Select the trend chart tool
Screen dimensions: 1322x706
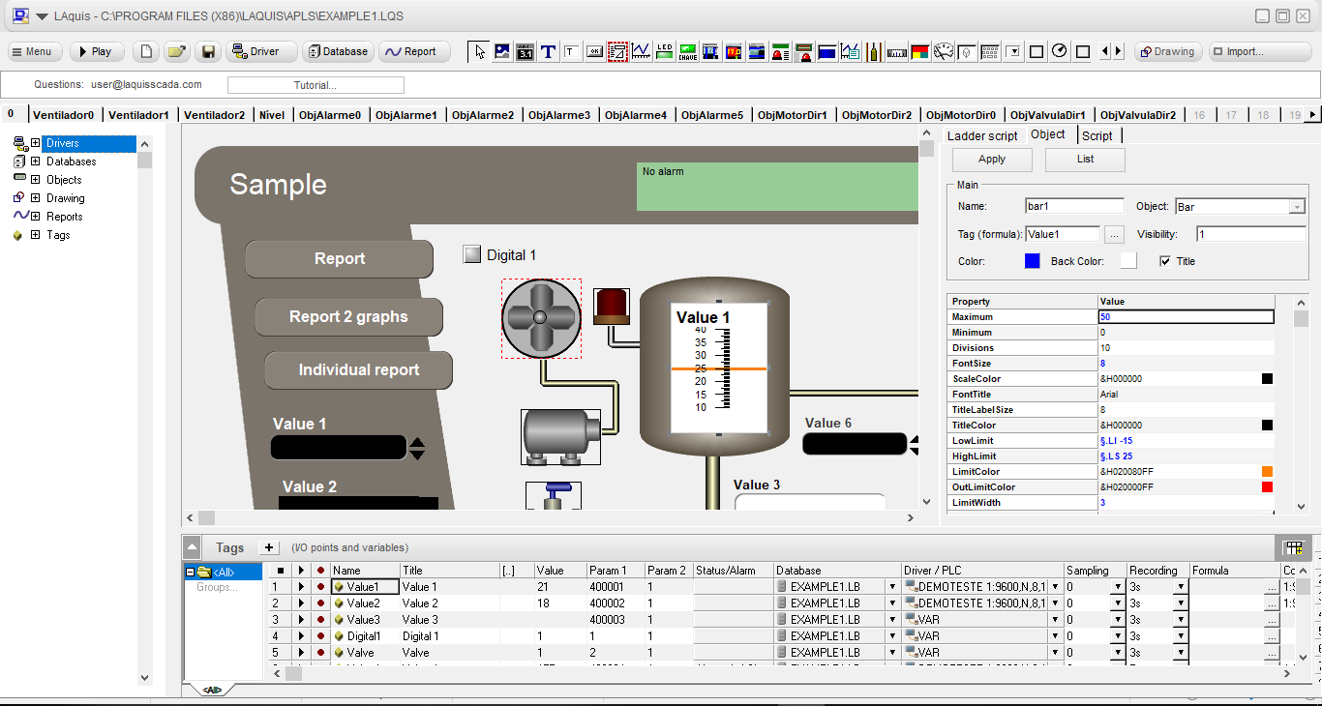(x=641, y=51)
